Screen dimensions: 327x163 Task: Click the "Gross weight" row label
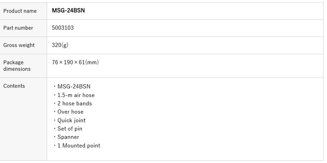pos(19,45)
